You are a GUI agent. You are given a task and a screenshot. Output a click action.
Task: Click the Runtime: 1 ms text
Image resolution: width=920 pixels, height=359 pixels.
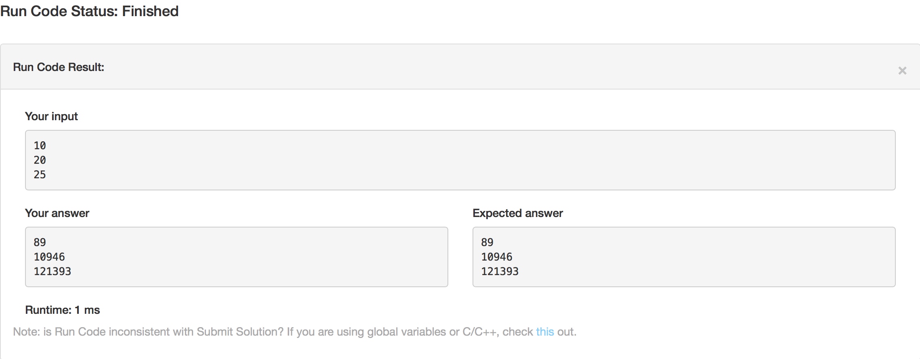tap(63, 310)
